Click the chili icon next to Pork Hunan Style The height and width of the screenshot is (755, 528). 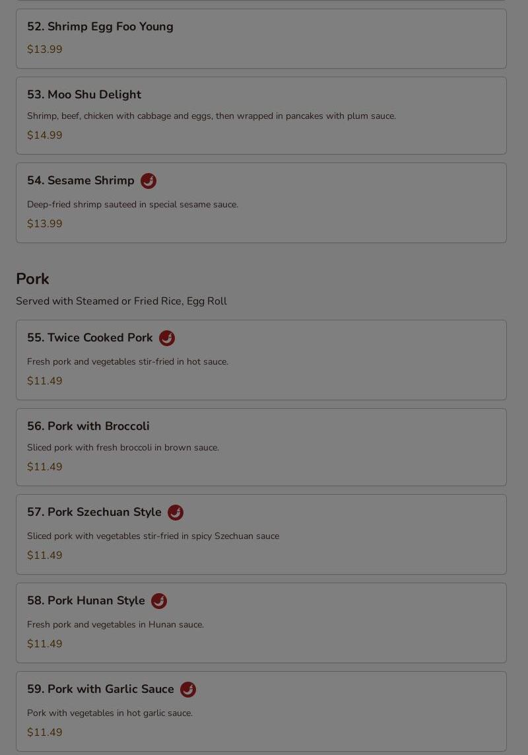coord(159,601)
